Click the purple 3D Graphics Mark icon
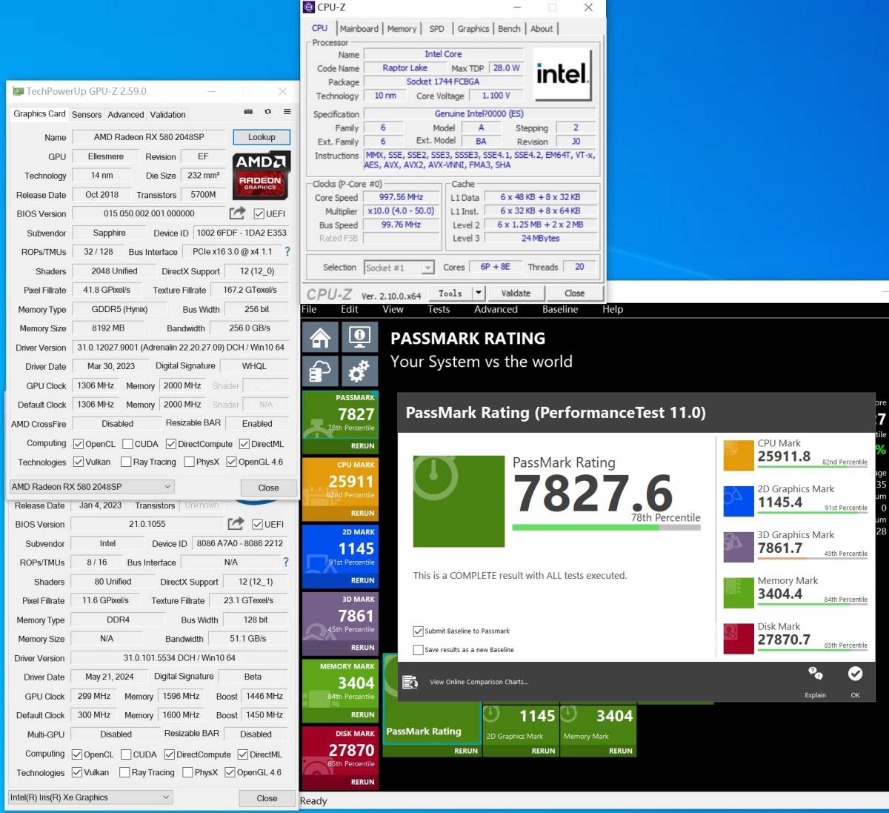Screen dimensions: 889x813 (738, 547)
